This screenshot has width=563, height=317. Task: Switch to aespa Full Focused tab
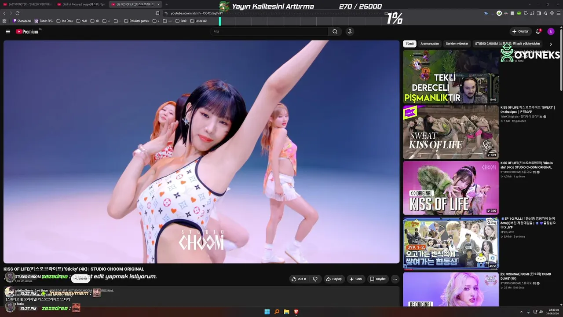82,4
